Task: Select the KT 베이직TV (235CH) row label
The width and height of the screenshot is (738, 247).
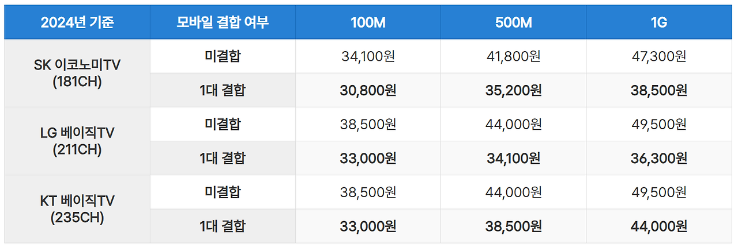Action: coord(77,209)
